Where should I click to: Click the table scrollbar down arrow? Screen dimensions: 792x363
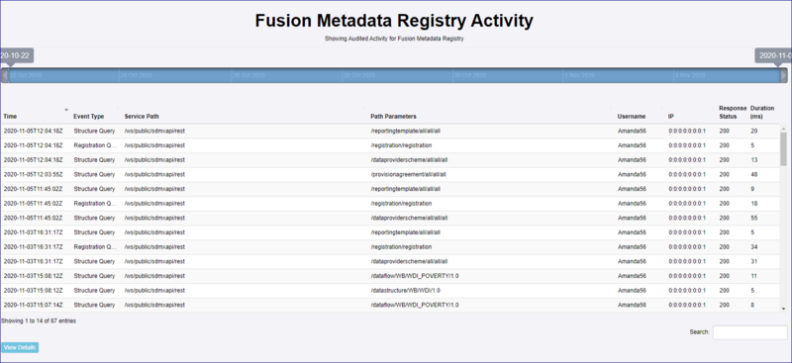(783, 309)
